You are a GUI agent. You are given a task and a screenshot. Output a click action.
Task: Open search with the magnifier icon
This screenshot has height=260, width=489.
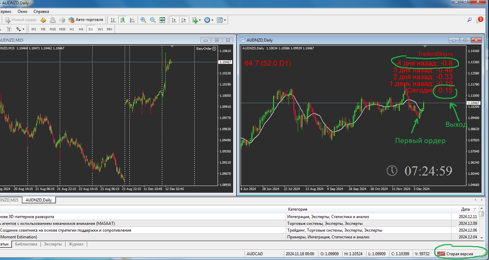469,20
